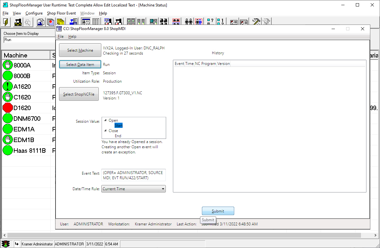This screenshot has height=248, width=380.
Task: Click the hammer and wrench tools icon
Action: 256,21
